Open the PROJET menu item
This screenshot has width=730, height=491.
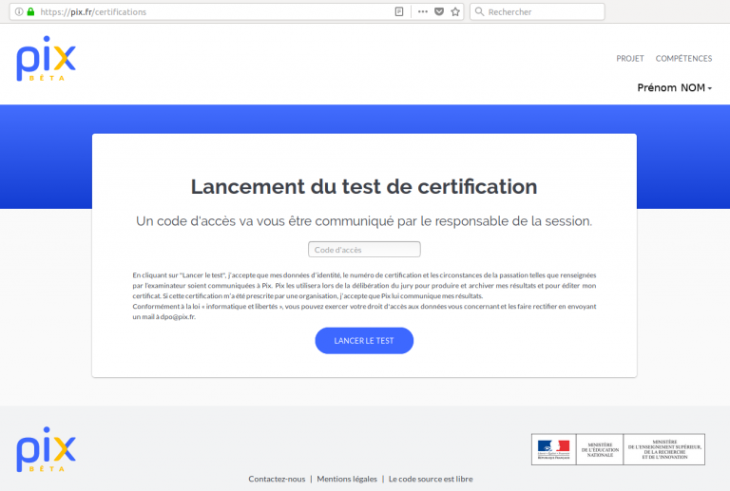[x=629, y=59]
